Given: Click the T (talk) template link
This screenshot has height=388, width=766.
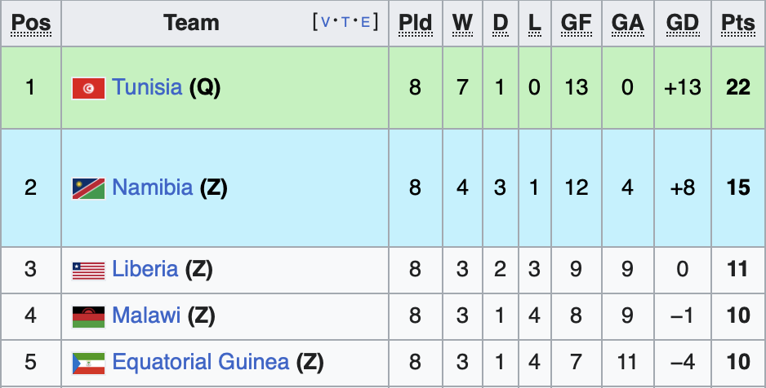Looking at the screenshot, I should [x=345, y=22].
